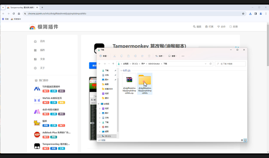Viewport: 269px width, 158px height.
Task: Collapse the 此电脑 tree node
Action: click(x=99, y=104)
